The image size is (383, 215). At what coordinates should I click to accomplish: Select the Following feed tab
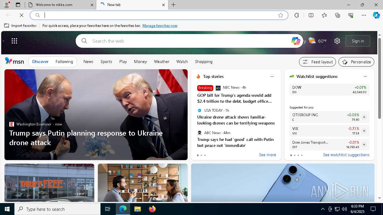64,62
